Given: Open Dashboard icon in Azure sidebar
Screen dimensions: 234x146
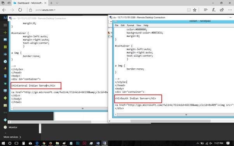Looking at the screenshot, I should (x=5, y=40).
